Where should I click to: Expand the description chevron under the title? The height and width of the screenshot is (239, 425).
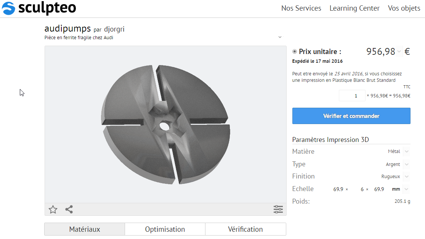coord(280,37)
